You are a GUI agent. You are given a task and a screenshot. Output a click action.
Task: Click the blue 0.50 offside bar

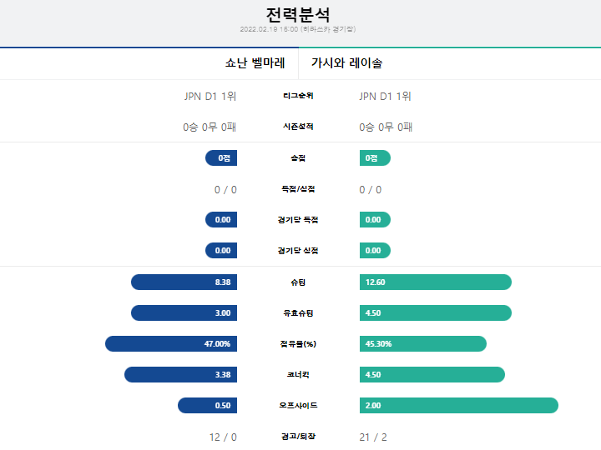pos(207,405)
